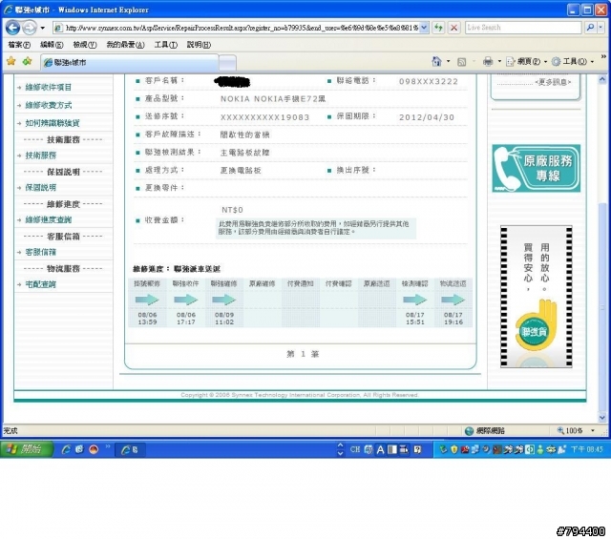The width and height of the screenshot is (611, 539).
Task: Click 技術服務 sidebar link
Action: pyautogui.click(x=41, y=155)
